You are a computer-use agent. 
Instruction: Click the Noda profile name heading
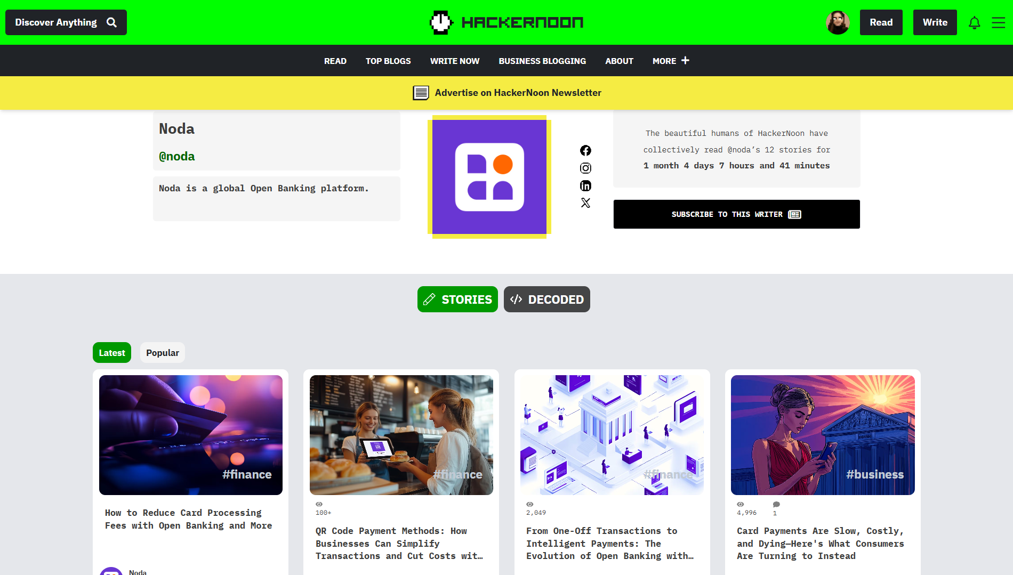click(176, 129)
